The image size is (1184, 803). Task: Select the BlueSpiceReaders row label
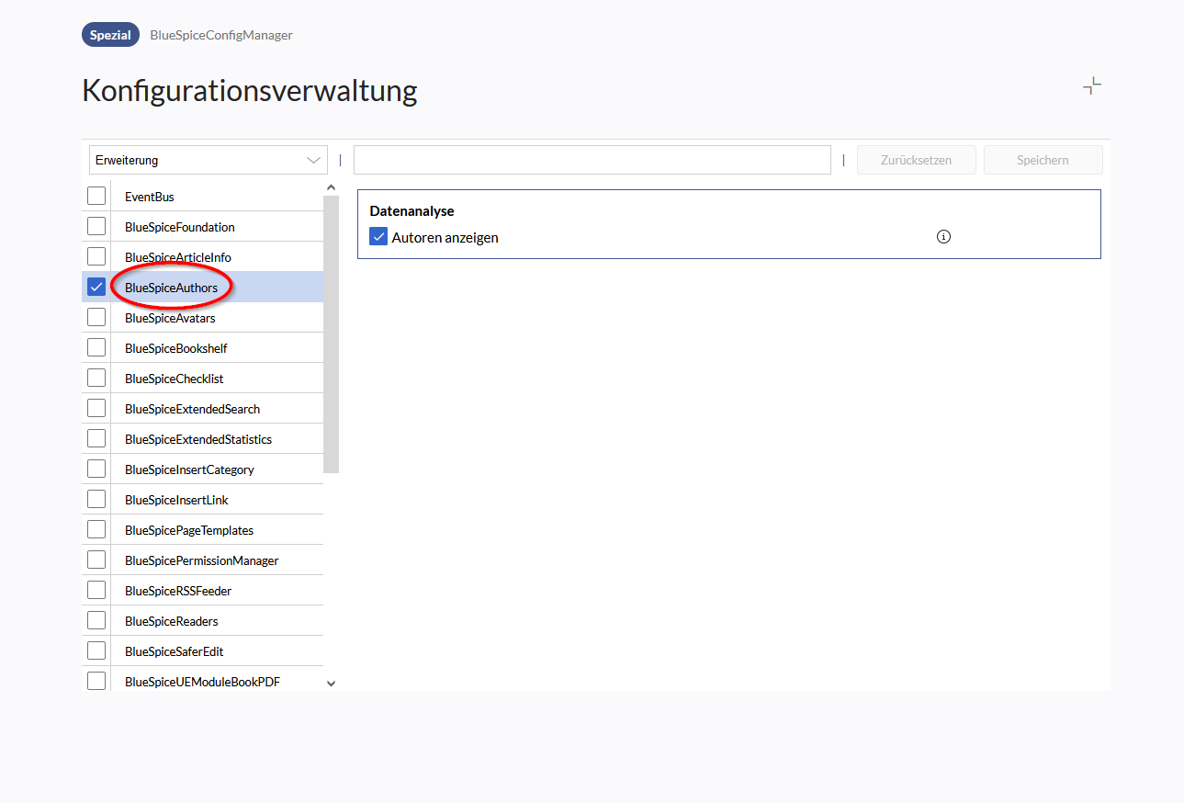tap(172, 621)
